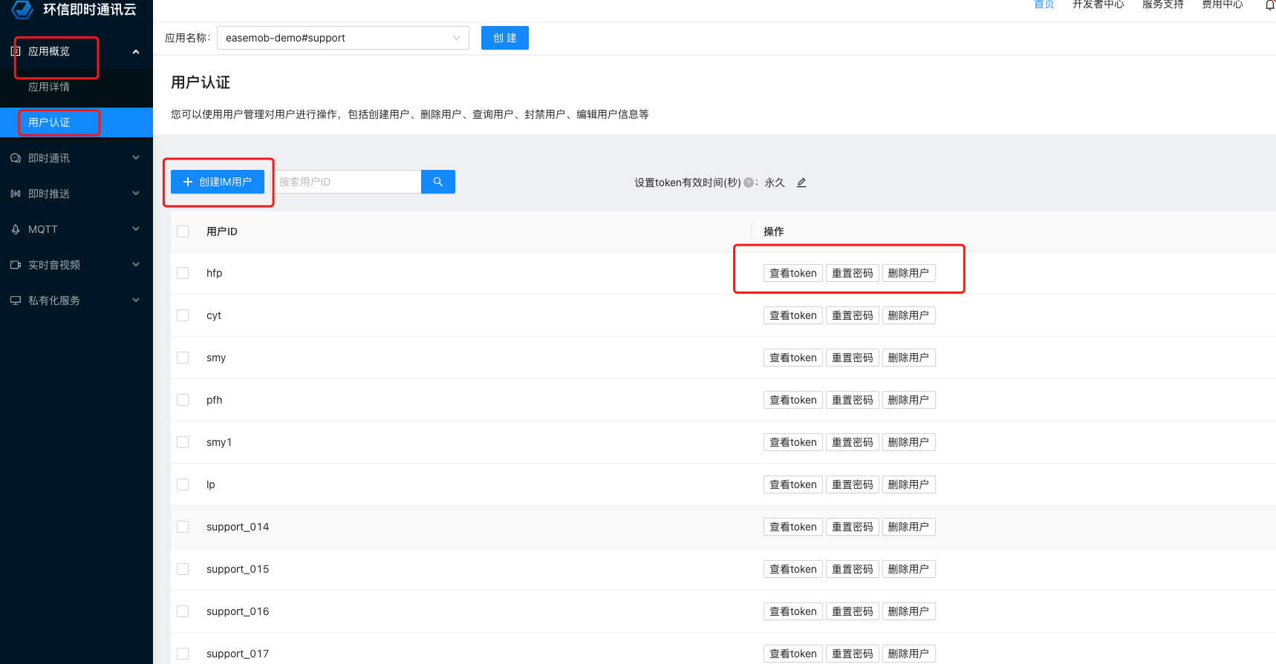Delete user hfp
The height and width of the screenshot is (664, 1276).
coord(909,273)
